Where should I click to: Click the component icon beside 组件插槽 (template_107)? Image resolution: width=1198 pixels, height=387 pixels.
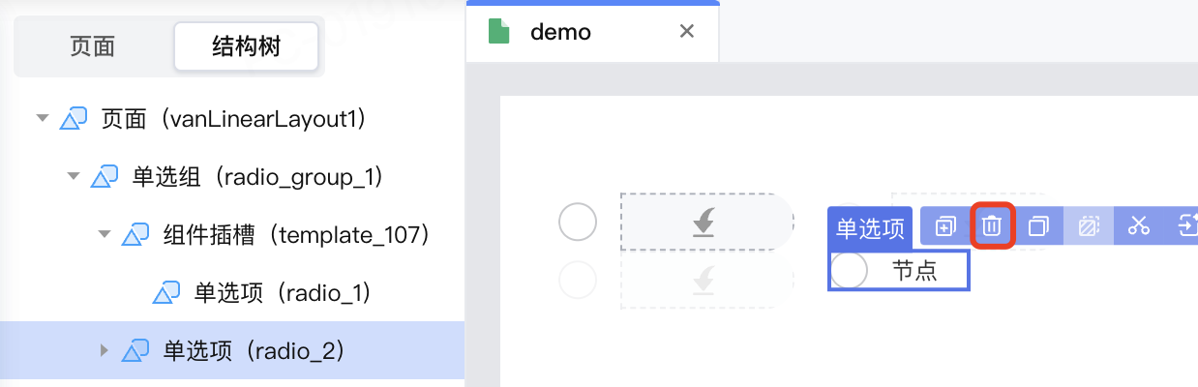(135, 234)
